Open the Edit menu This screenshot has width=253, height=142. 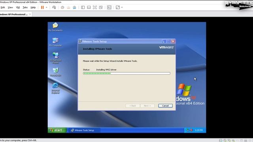tap(3, 7)
